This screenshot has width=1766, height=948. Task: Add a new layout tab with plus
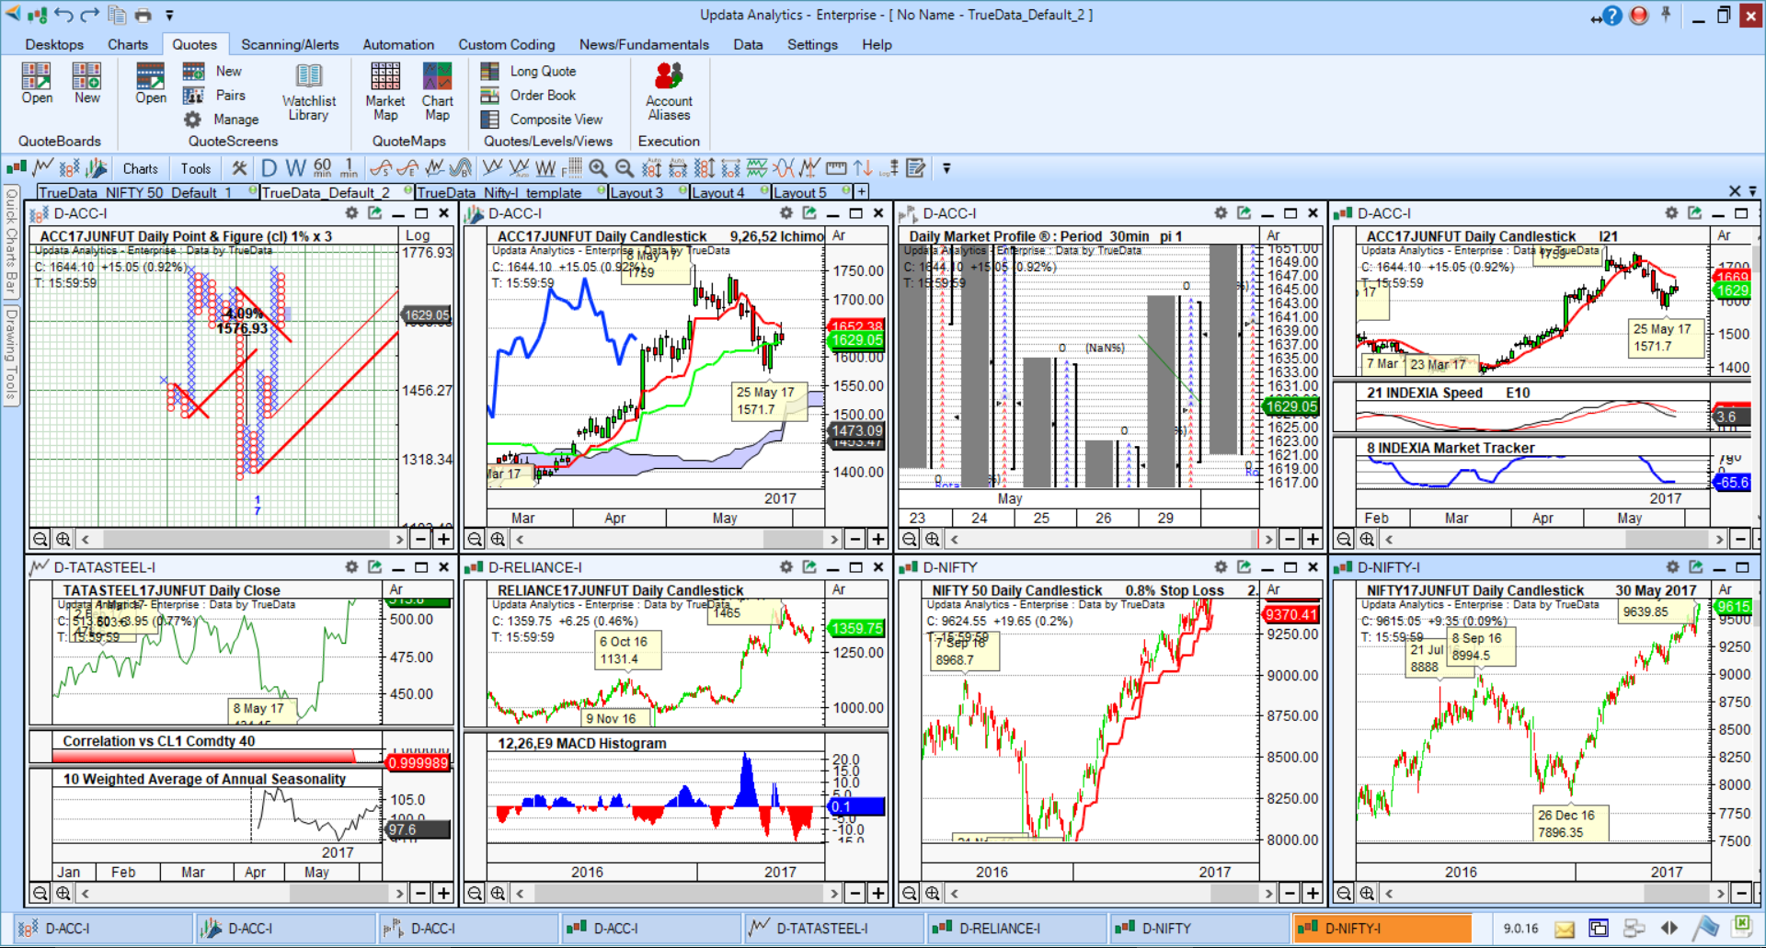click(862, 191)
